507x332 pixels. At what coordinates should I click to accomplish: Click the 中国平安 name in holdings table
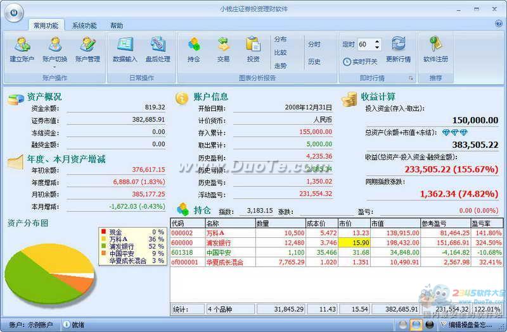coord(219,252)
